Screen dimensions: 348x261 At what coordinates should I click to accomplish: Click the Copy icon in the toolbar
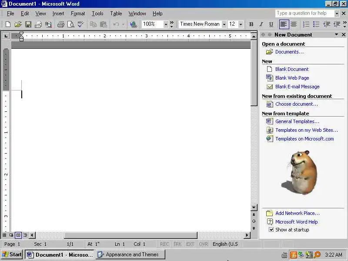93,24
